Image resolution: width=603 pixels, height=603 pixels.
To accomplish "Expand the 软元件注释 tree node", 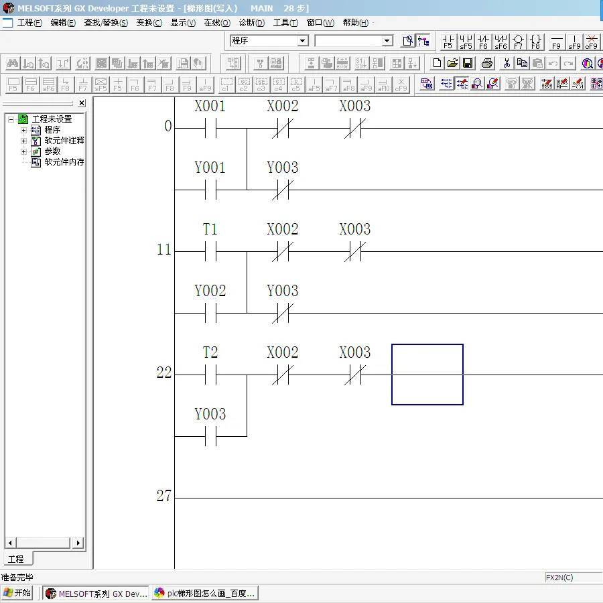I will [x=23, y=141].
